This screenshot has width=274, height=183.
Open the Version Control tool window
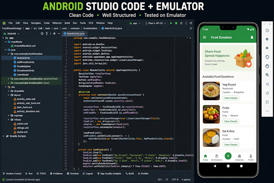(x=12, y=174)
